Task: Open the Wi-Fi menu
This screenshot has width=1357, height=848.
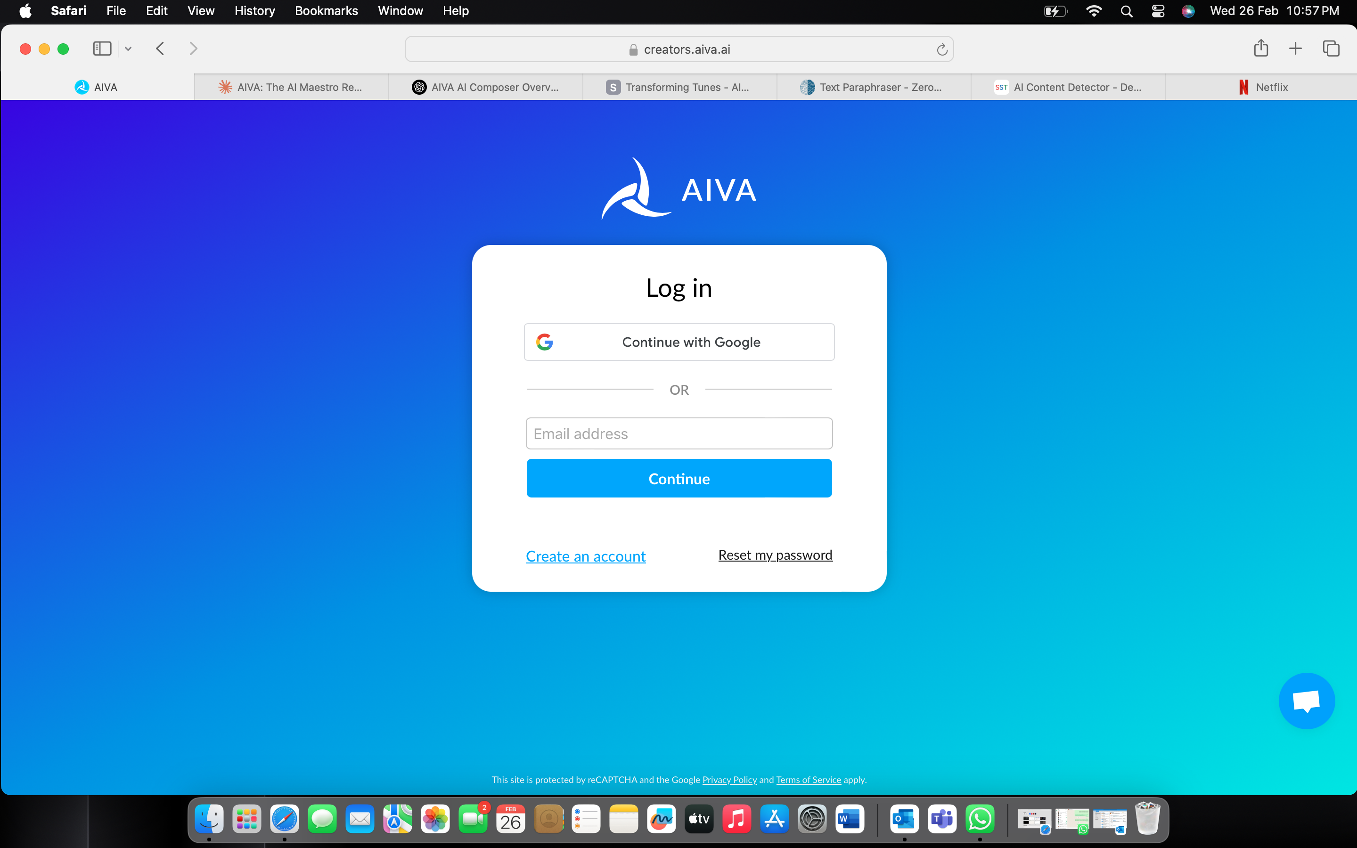Action: tap(1094, 11)
